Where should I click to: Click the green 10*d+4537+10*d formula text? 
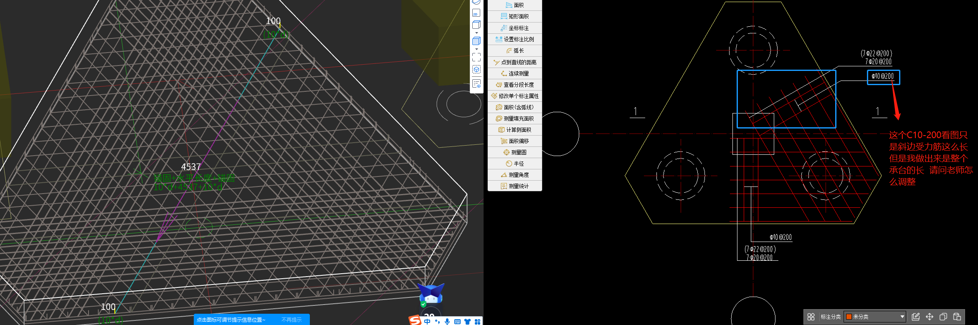[x=188, y=187]
